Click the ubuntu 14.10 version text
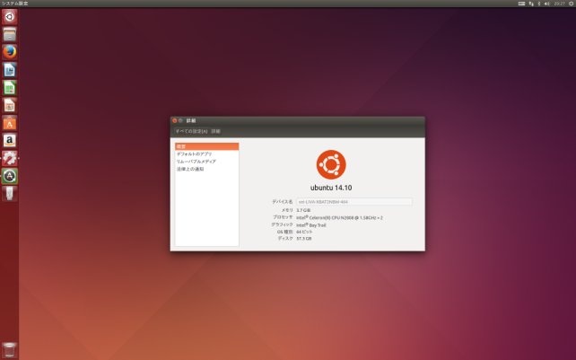 point(331,188)
